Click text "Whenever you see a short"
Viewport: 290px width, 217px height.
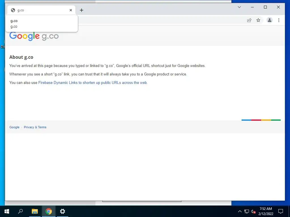tap(31, 74)
